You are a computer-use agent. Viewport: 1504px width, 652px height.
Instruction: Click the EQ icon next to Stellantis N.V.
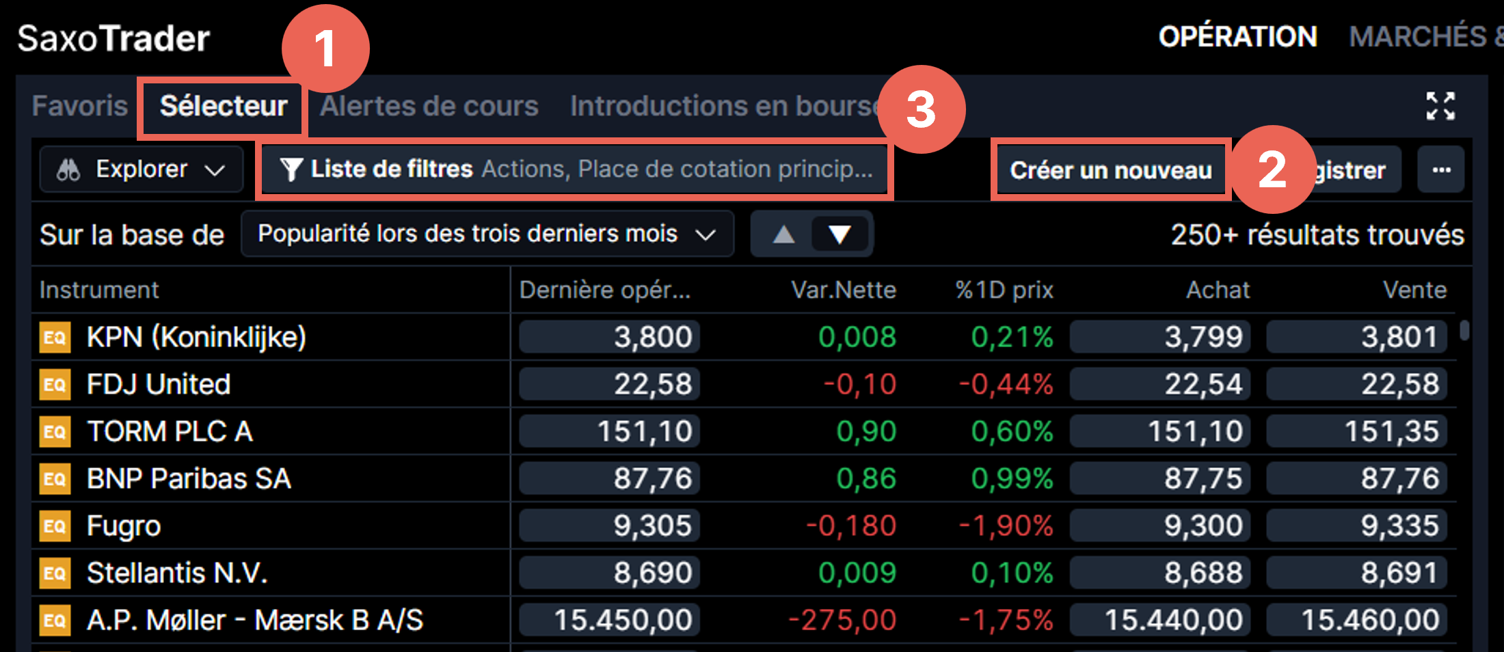[x=56, y=573]
